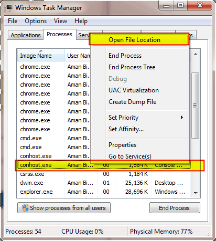The height and width of the screenshot is (241, 216).
Task: Select the csrss.exe process row
Action: 104,174
